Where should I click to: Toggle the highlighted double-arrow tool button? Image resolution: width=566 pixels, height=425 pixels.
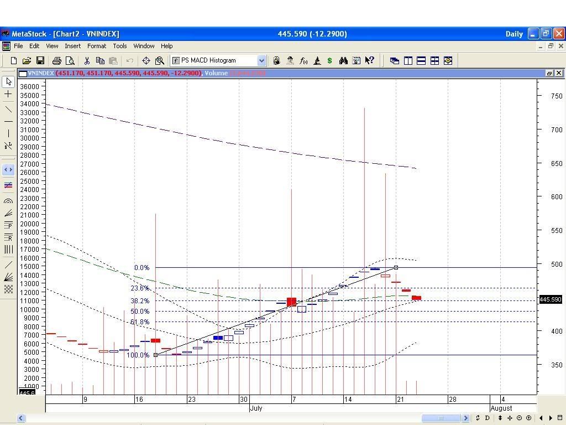(x=8, y=170)
